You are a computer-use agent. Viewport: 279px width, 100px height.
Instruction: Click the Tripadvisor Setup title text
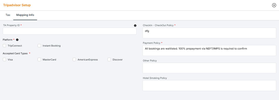click(x=17, y=5)
